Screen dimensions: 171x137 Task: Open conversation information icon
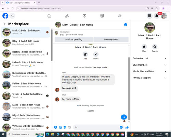point(126,25)
